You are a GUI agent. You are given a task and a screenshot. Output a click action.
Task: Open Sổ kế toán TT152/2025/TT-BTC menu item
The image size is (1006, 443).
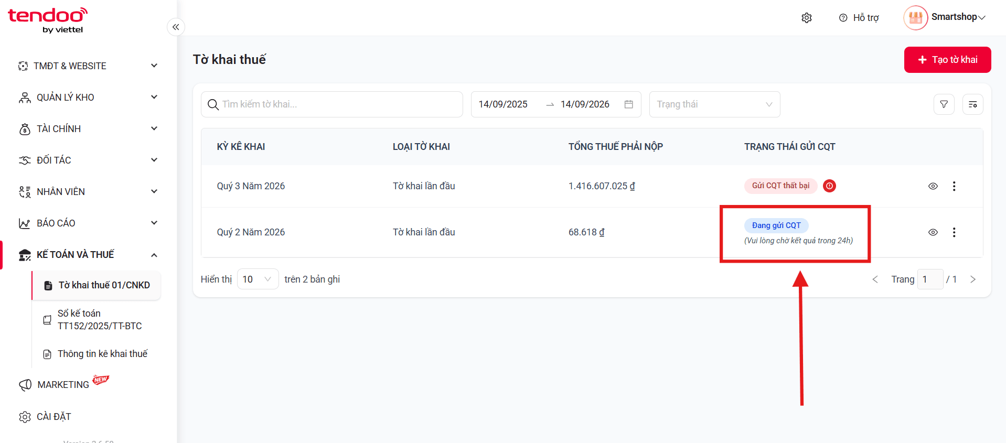pos(100,320)
